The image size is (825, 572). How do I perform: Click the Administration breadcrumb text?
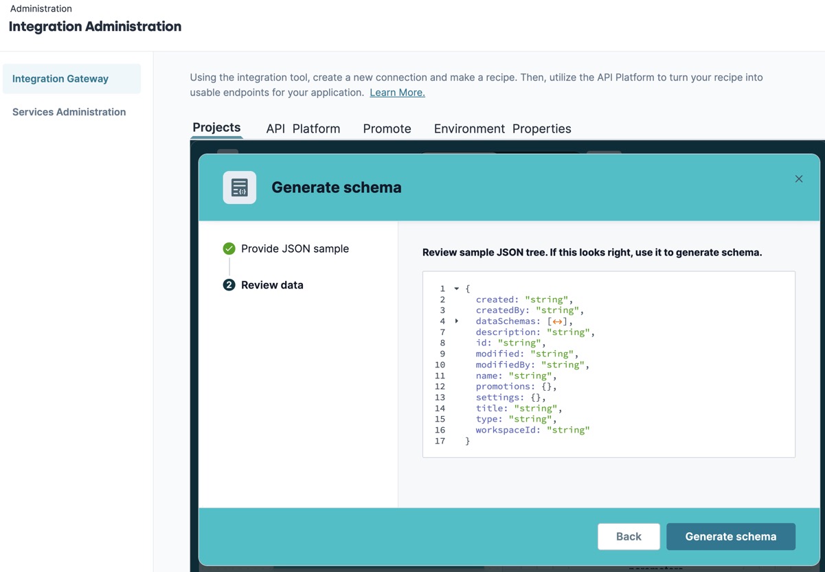[41, 9]
